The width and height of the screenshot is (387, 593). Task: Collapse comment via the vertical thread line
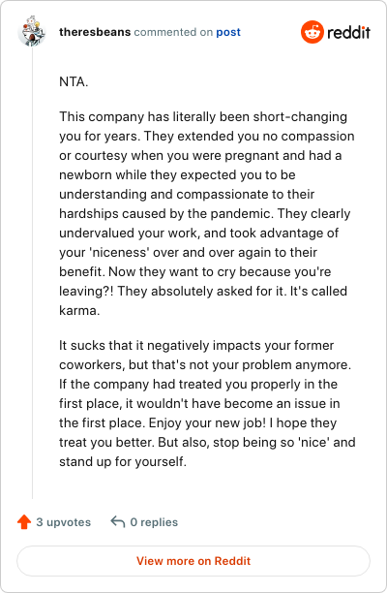point(32,272)
